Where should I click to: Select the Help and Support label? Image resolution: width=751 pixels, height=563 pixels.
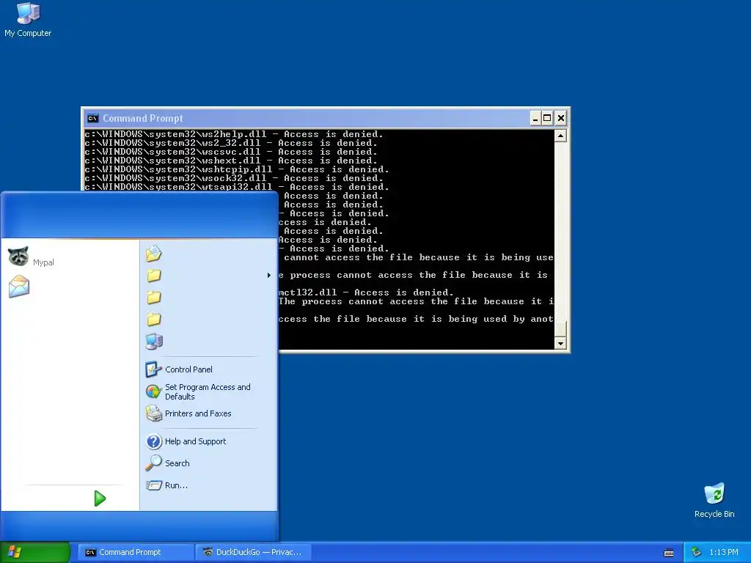point(195,441)
